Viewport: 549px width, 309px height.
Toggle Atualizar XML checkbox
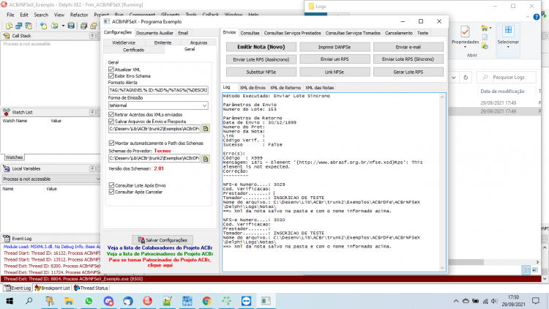point(111,70)
